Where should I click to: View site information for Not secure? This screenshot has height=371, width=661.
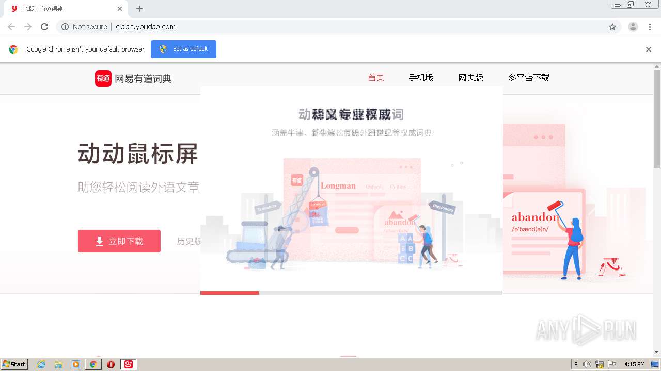pyautogui.click(x=84, y=27)
